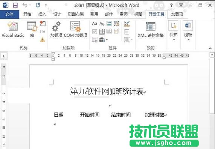
Task: Switch to the 设计 tab
Action: point(57,14)
